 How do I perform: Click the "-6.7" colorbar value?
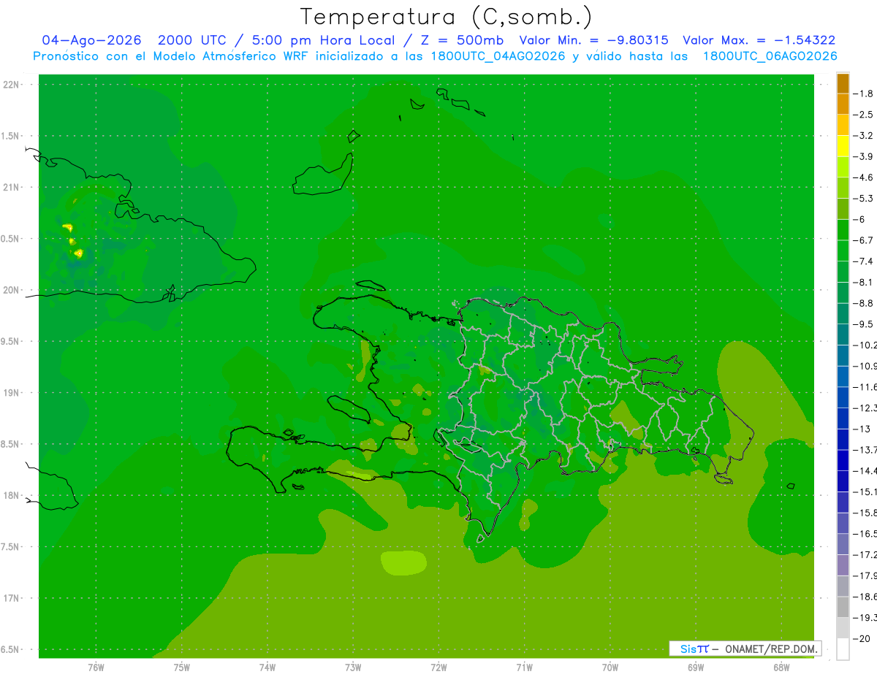tap(863, 240)
